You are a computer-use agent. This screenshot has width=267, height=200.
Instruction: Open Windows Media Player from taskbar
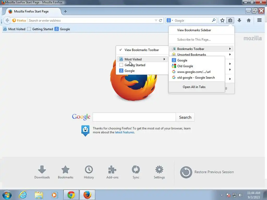pos(54,195)
